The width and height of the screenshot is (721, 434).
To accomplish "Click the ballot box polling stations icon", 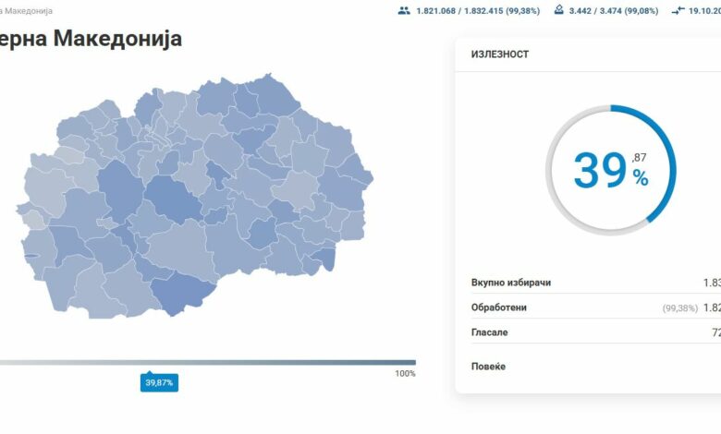I will click(558, 10).
